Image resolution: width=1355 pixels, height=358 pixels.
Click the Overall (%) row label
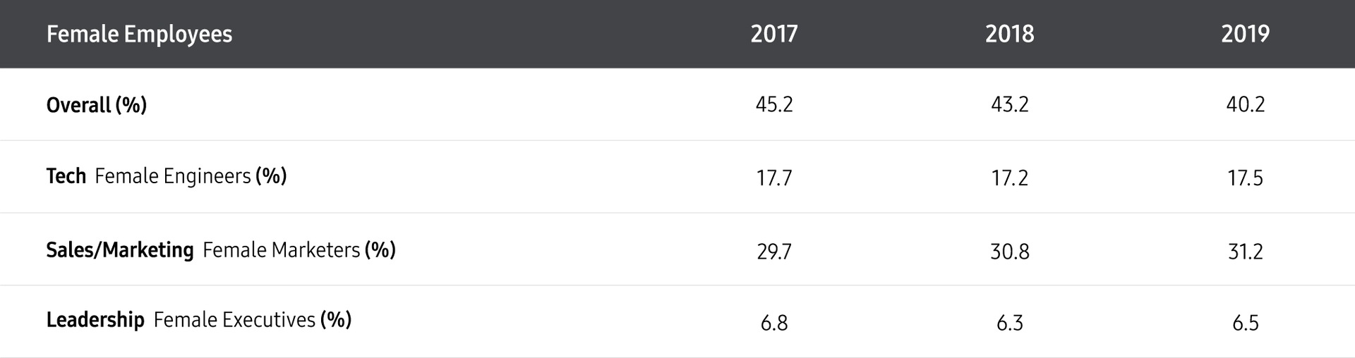pyautogui.click(x=97, y=105)
